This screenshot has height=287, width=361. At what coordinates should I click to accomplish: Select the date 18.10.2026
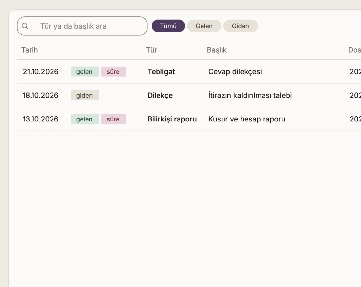(x=40, y=95)
